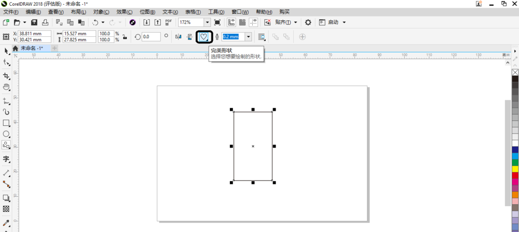Pick the red palette swatch

515,176
